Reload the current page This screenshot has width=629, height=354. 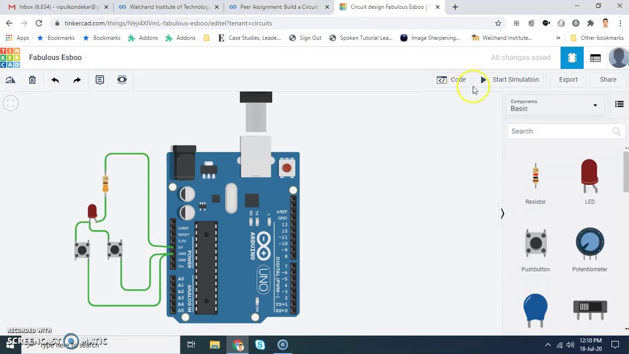pos(39,23)
